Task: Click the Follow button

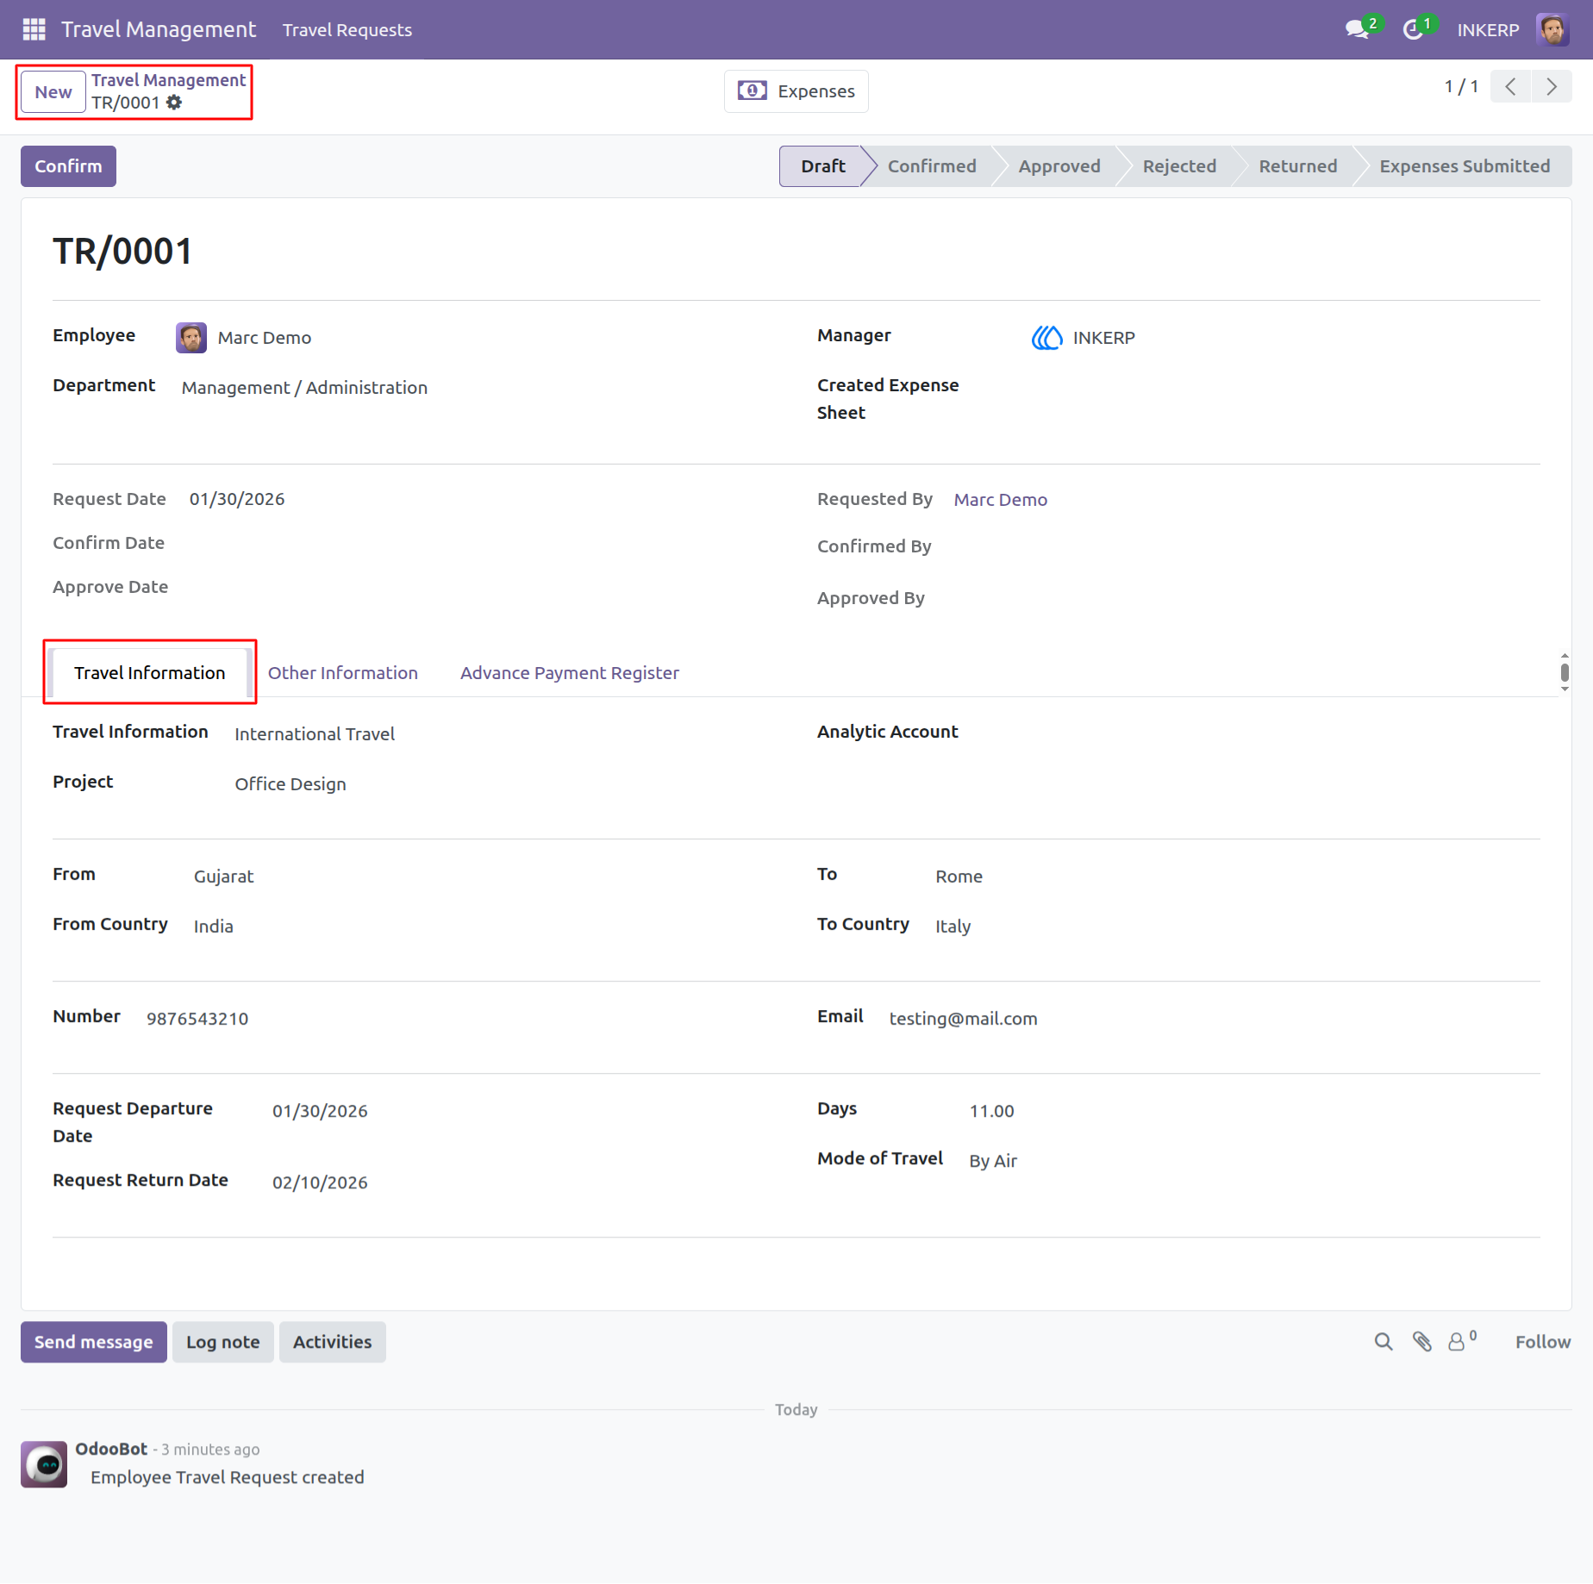Action: click(1543, 1342)
